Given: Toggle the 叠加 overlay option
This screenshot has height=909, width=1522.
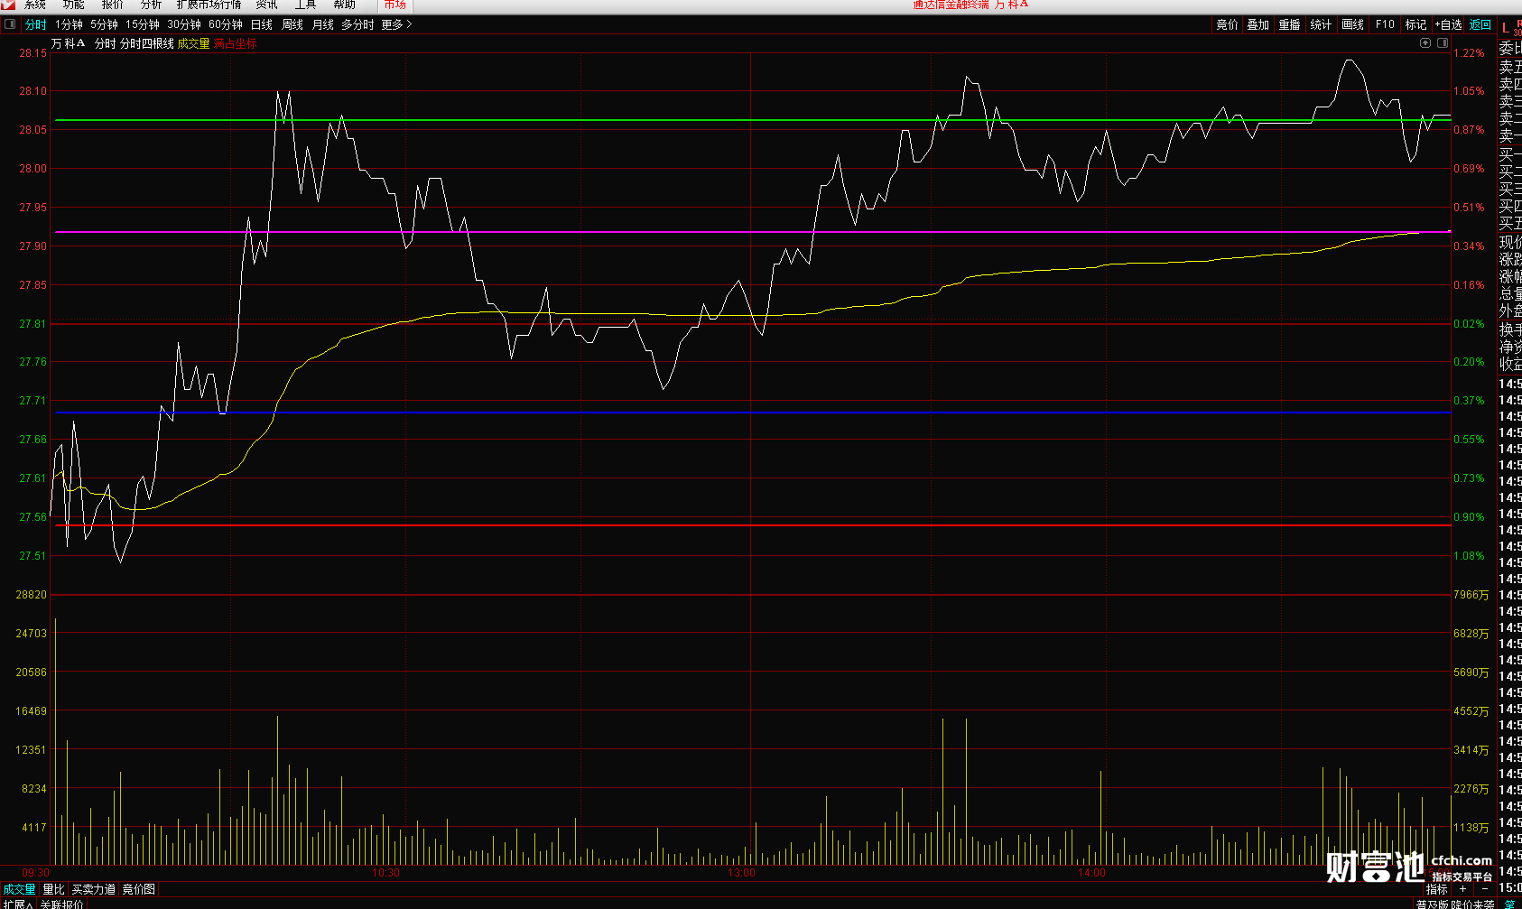Looking at the screenshot, I should [x=1258, y=24].
